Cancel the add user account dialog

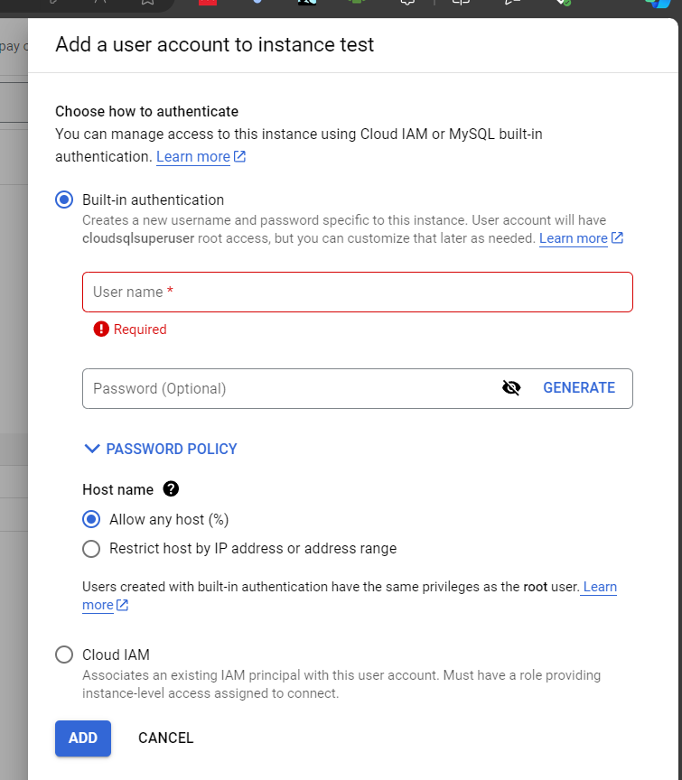[166, 738]
